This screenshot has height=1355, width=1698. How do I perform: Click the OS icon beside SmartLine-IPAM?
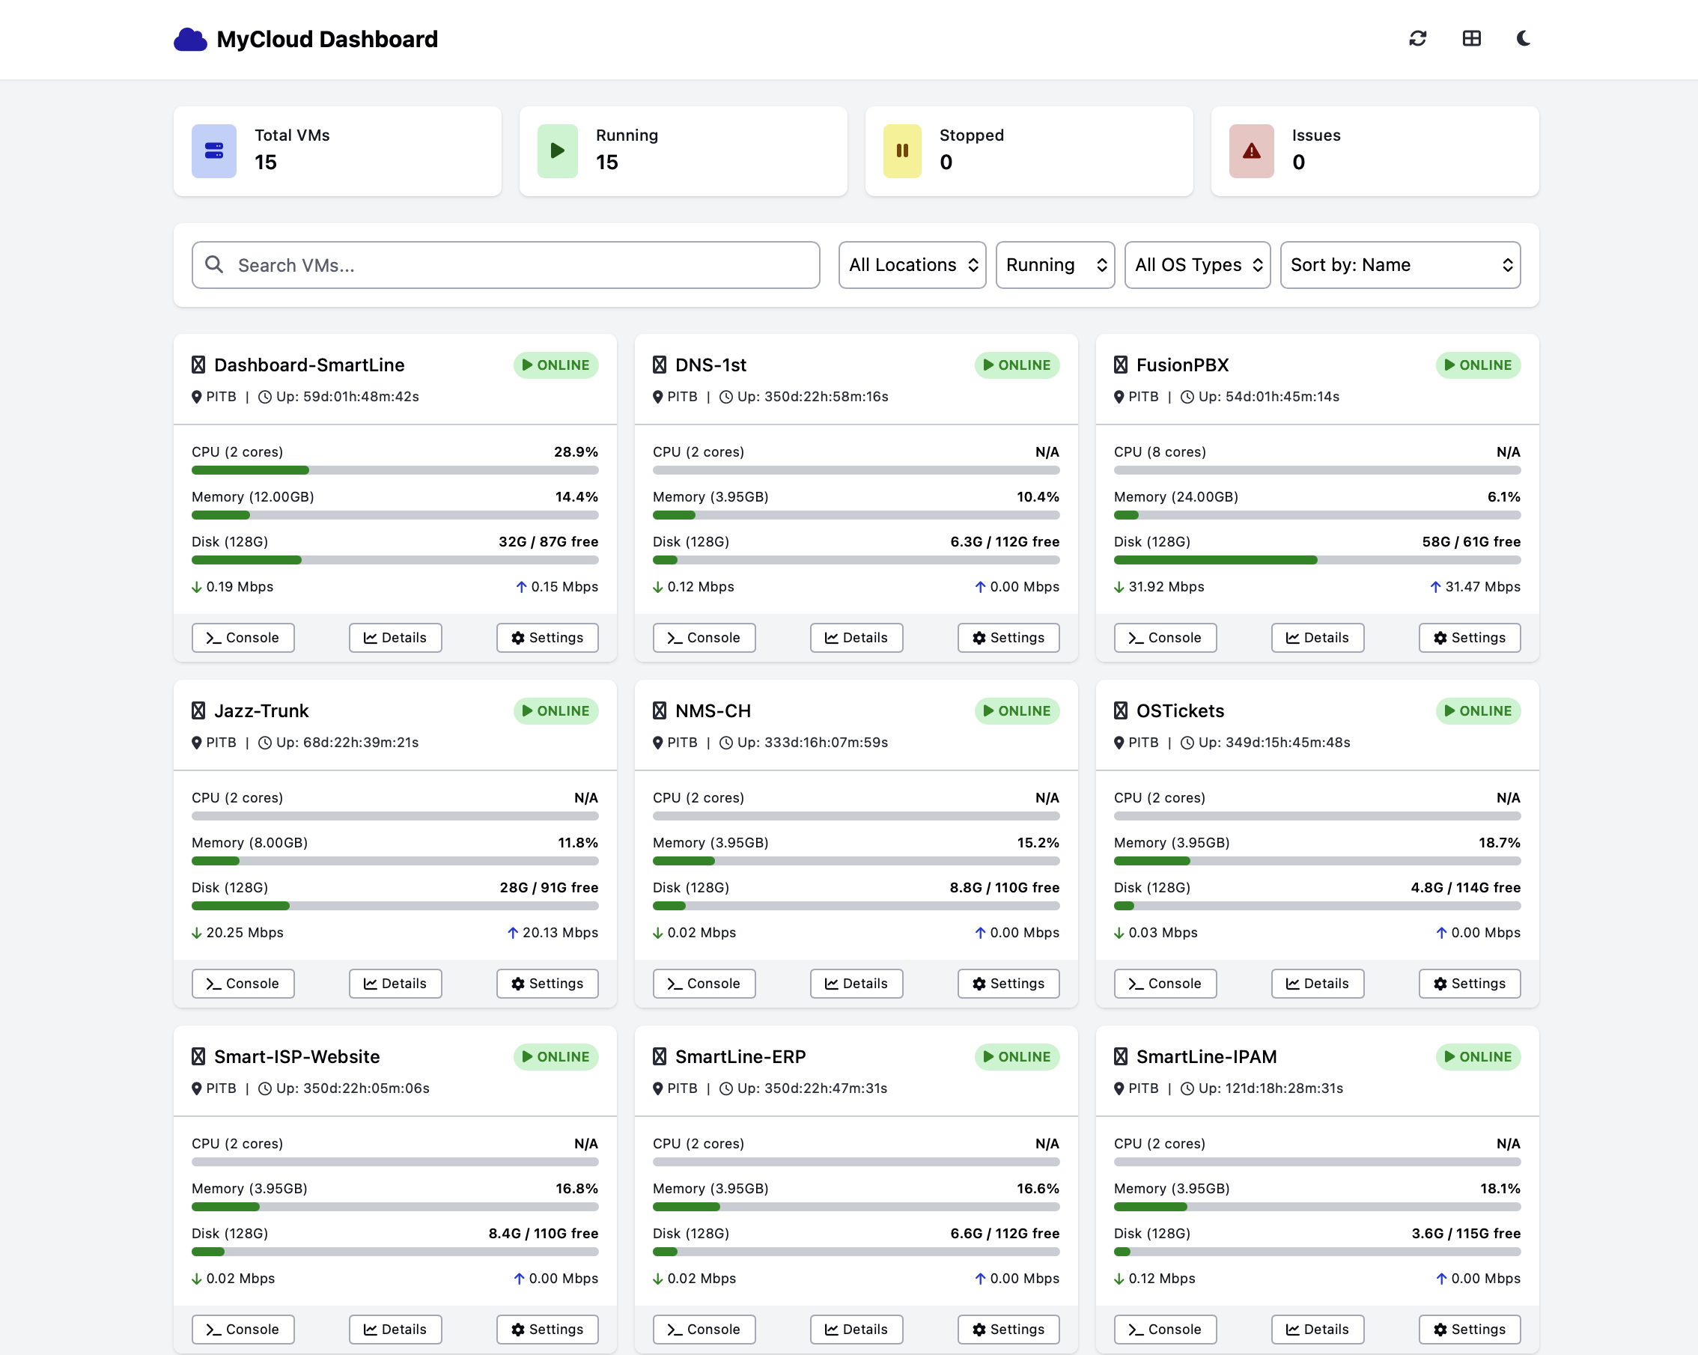pyautogui.click(x=1121, y=1056)
